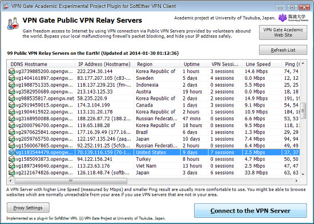Sort by DDNS Hostname column header
Image resolution: width=314 pixels, height=224 pixels.
41,64
